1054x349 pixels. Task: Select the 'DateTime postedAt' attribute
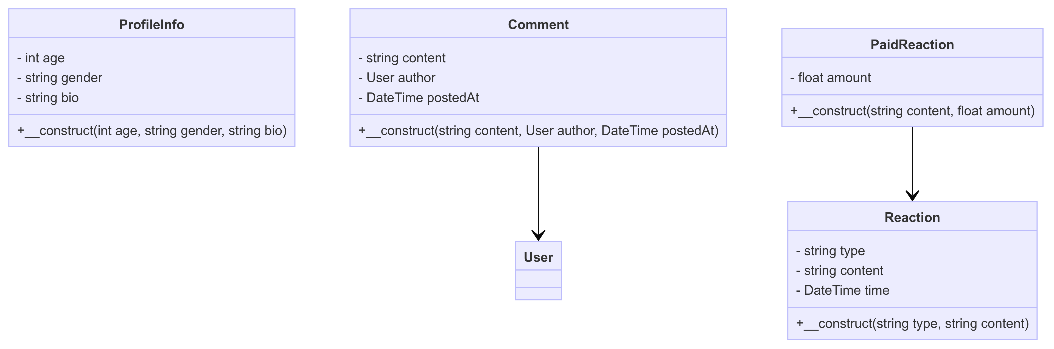point(419,98)
